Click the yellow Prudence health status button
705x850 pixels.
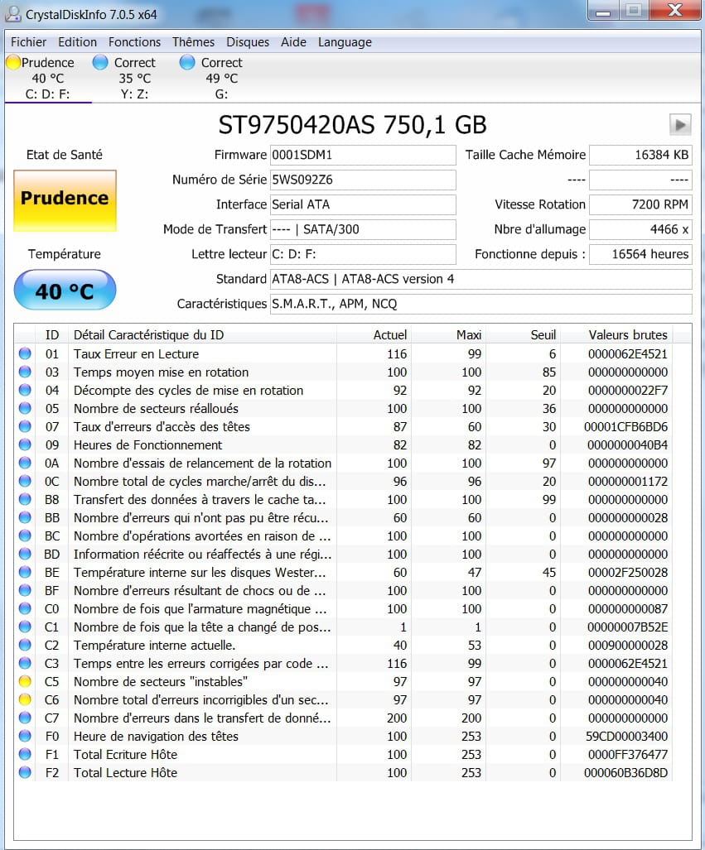pyautogui.click(x=65, y=199)
